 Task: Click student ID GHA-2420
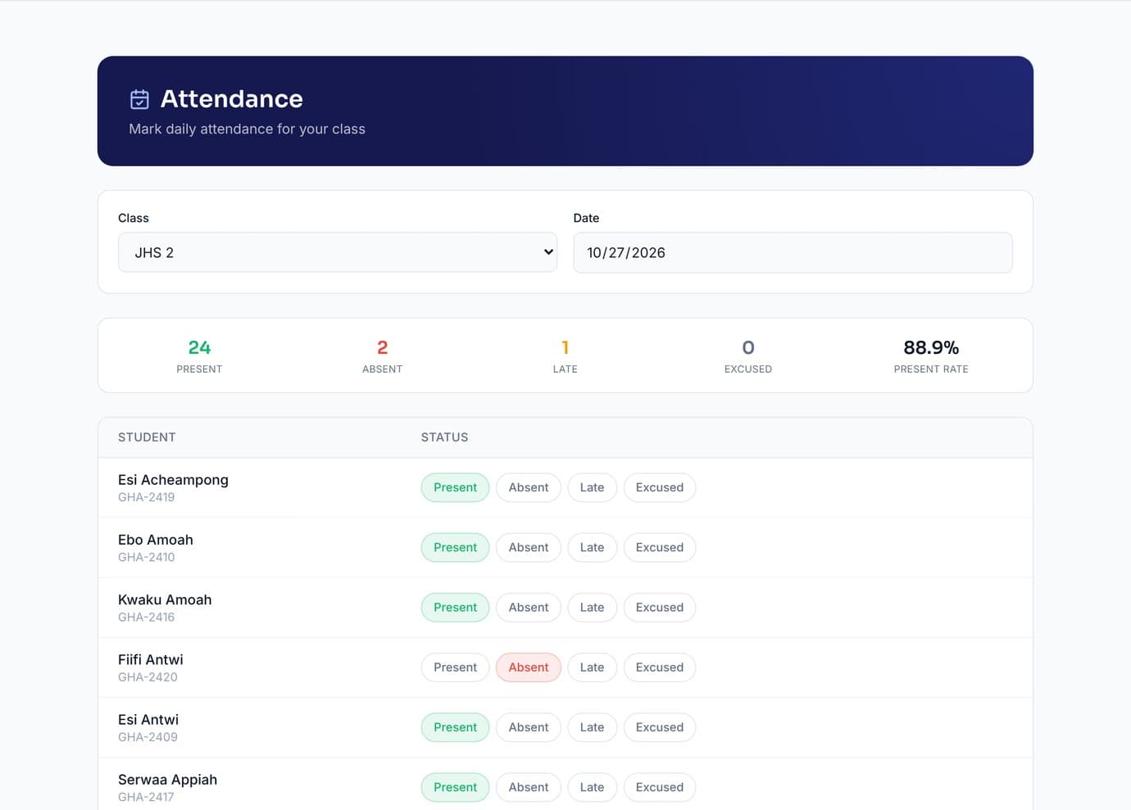(x=148, y=677)
